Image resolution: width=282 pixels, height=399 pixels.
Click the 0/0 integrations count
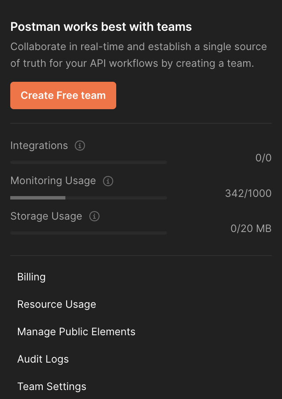click(x=263, y=158)
